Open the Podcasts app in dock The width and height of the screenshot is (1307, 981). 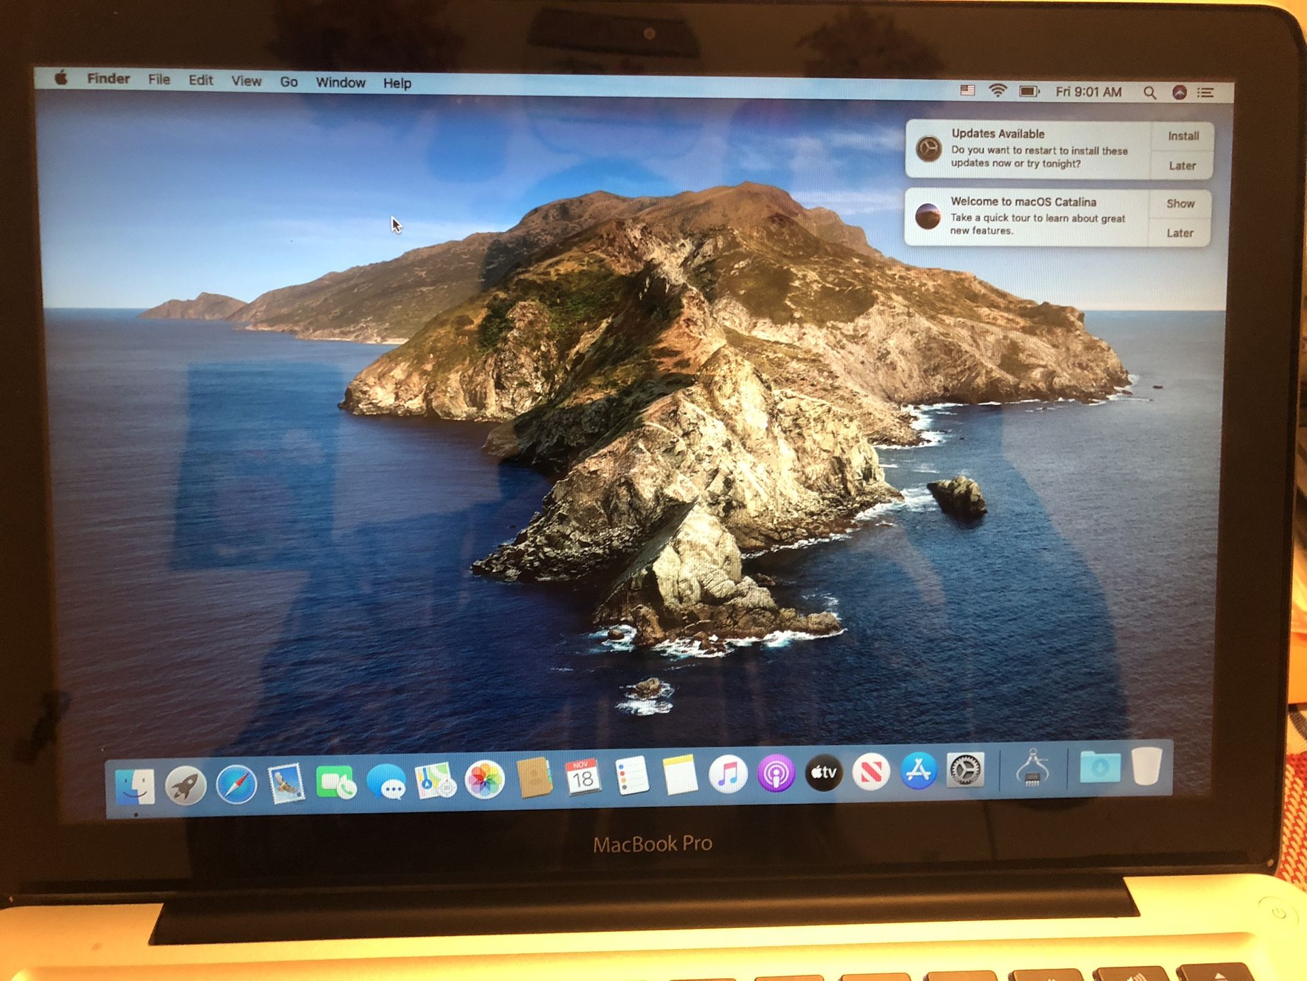click(776, 774)
